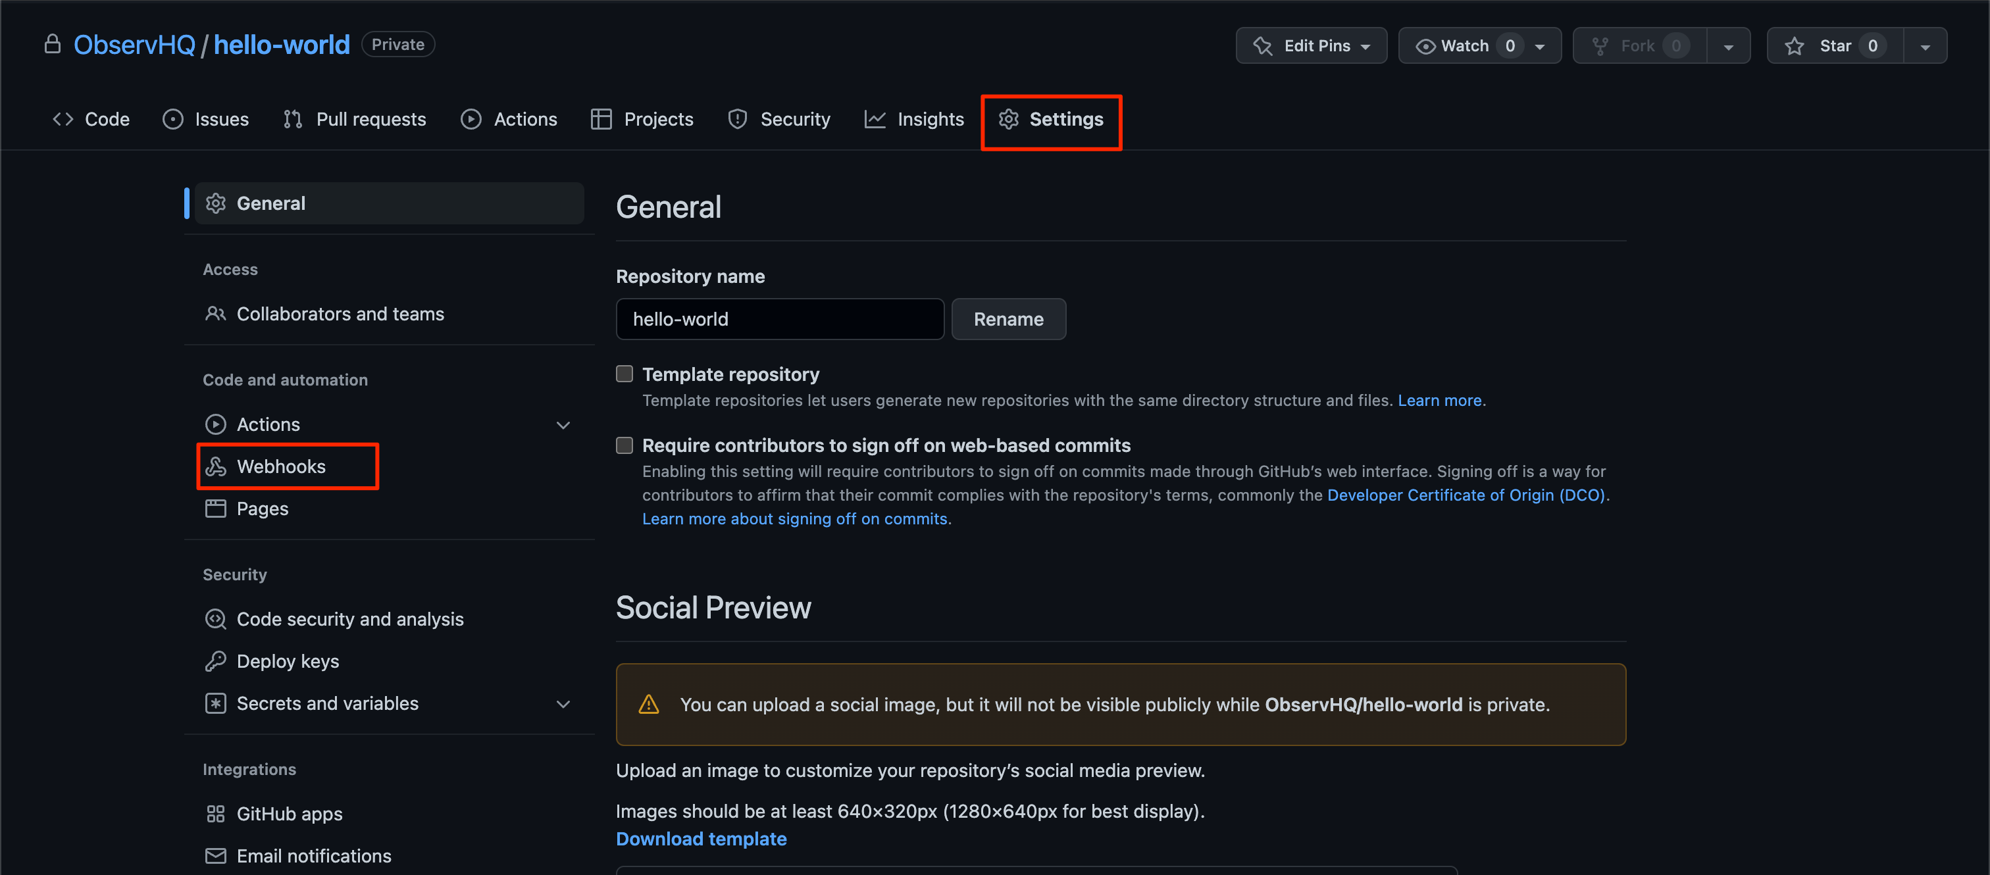Check Require contributors to sign off
Viewport: 1990px width, 875px height.
click(x=625, y=445)
